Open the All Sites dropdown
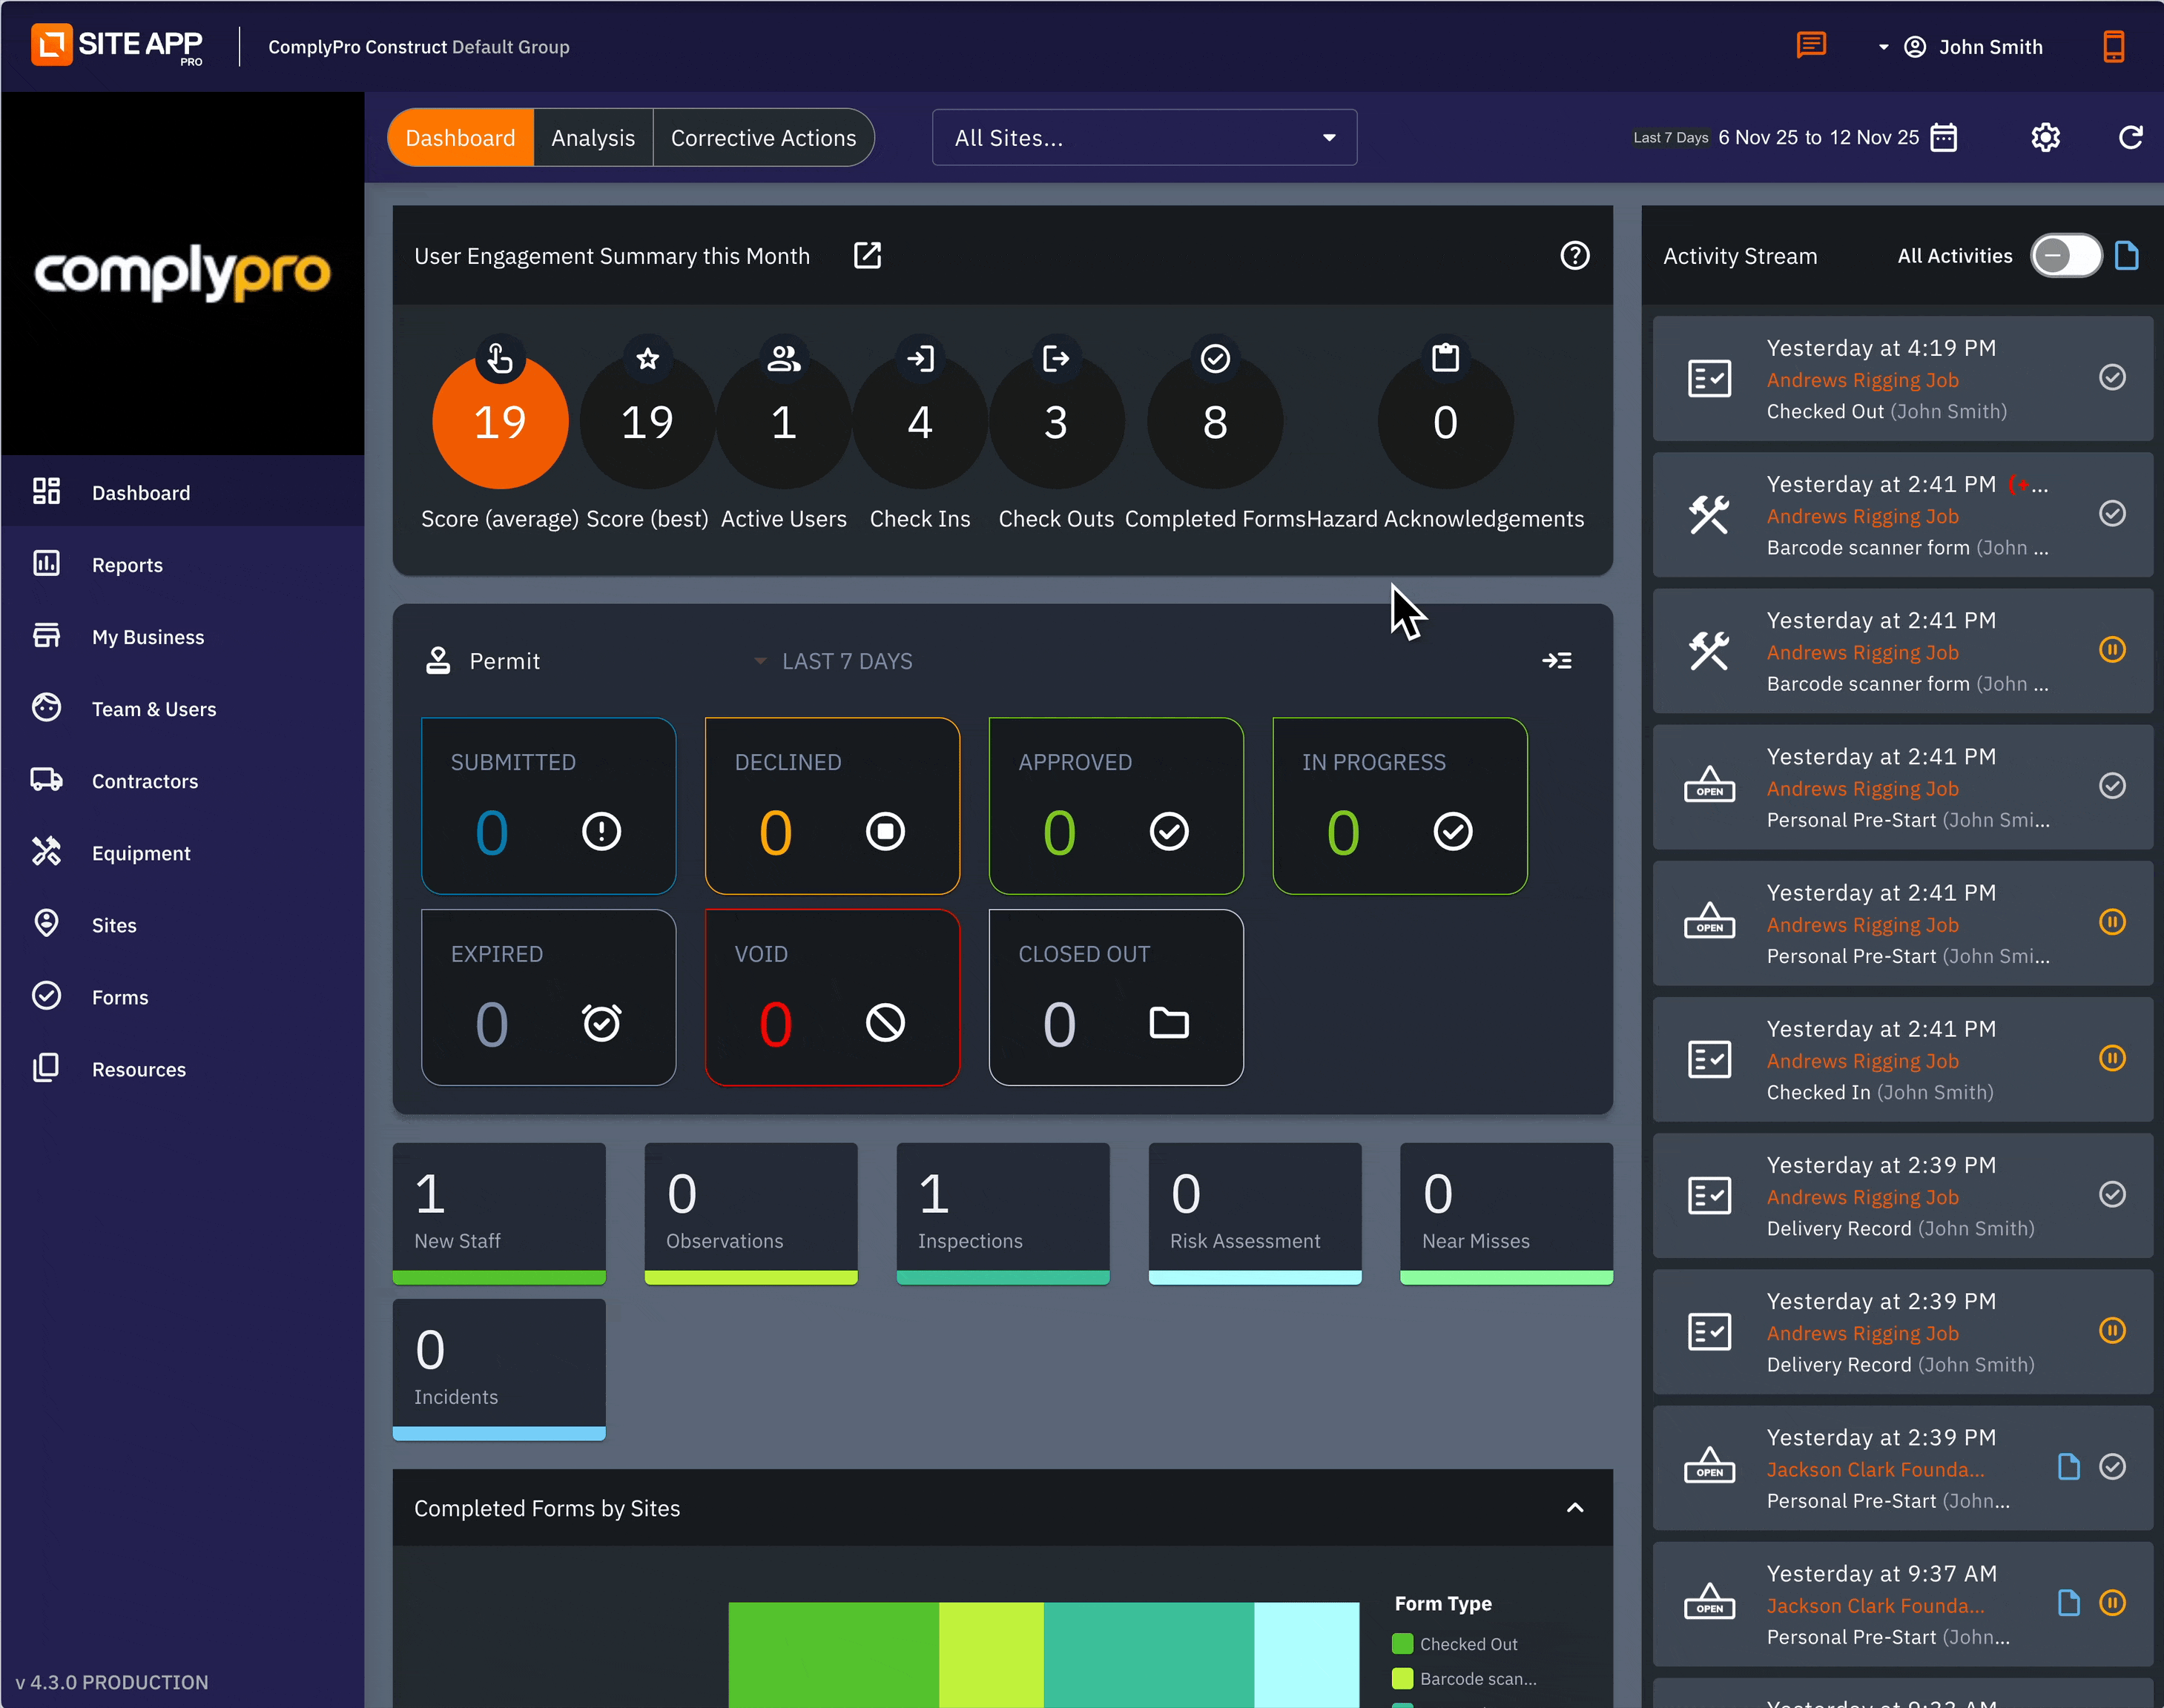Screen dimensions: 2164x1708 click(1144, 138)
